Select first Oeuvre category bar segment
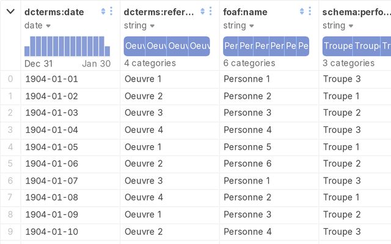Screen dimensions: 391x244 [134, 46]
